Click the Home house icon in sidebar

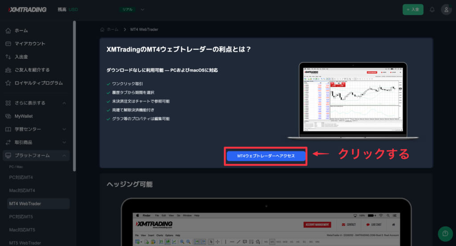(x=8, y=31)
